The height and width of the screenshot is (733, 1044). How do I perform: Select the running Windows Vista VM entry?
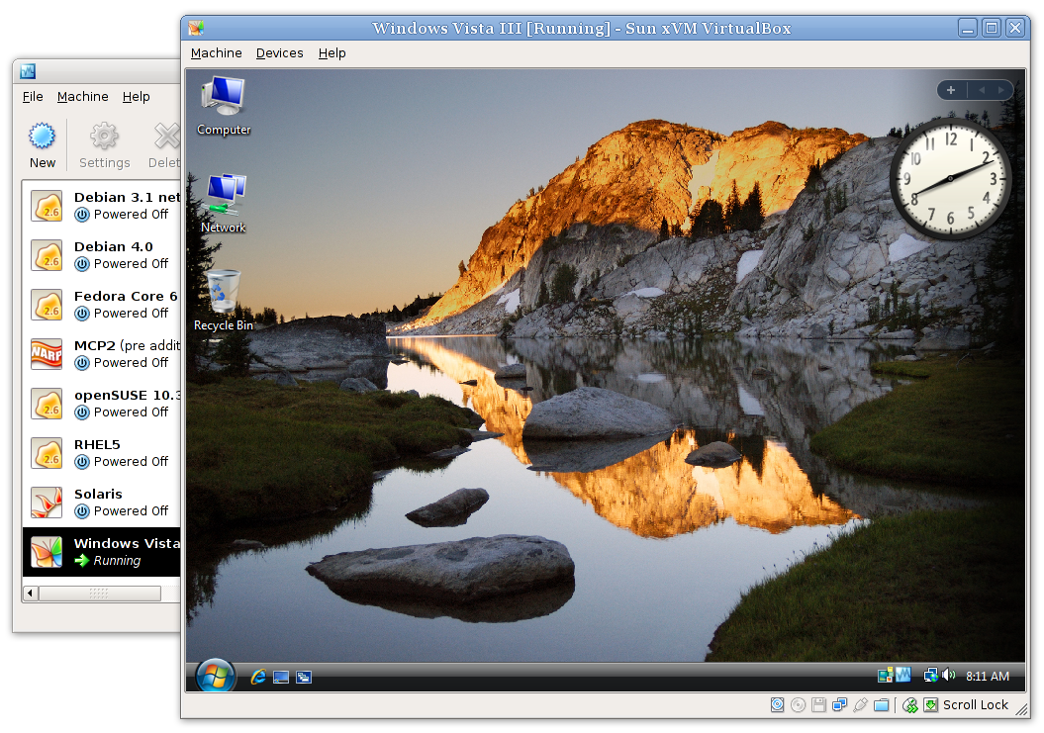102,552
